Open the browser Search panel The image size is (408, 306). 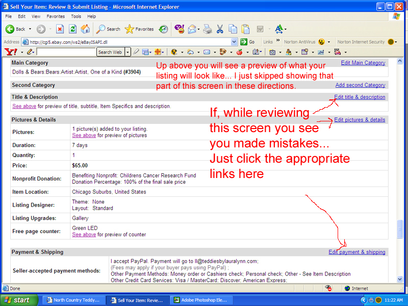[x=108, y=29]
